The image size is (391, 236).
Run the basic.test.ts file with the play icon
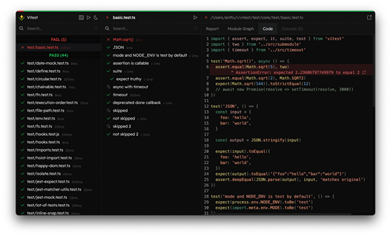(x=195, y=18)
